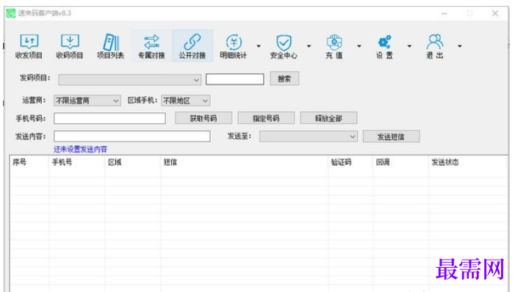The width and height of the screenshot is (518, 292).
Task: Click the 验证码 column header
Action: [x=350, y=162]
